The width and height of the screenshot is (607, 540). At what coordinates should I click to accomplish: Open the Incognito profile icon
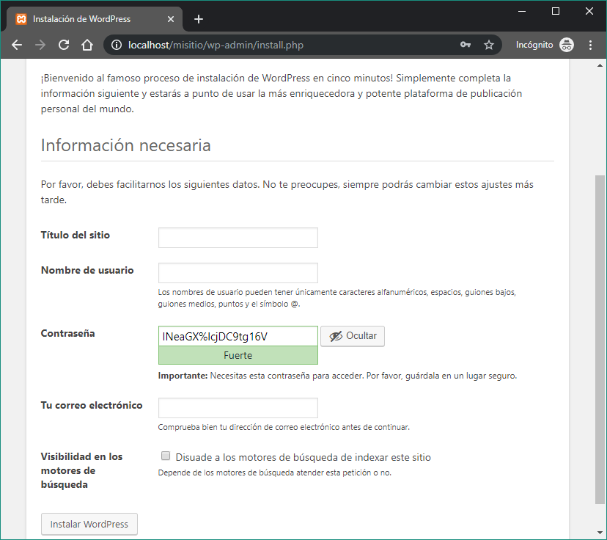click(x=567, y=45)
